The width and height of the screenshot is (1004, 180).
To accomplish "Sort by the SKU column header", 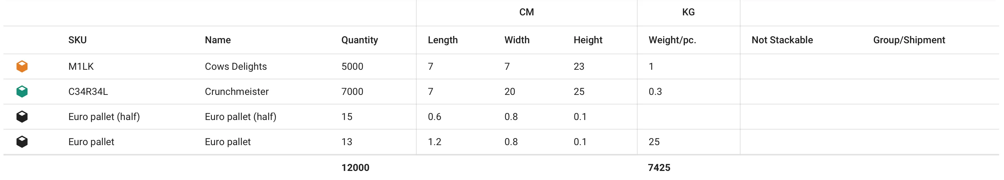I will coord(78,40).
